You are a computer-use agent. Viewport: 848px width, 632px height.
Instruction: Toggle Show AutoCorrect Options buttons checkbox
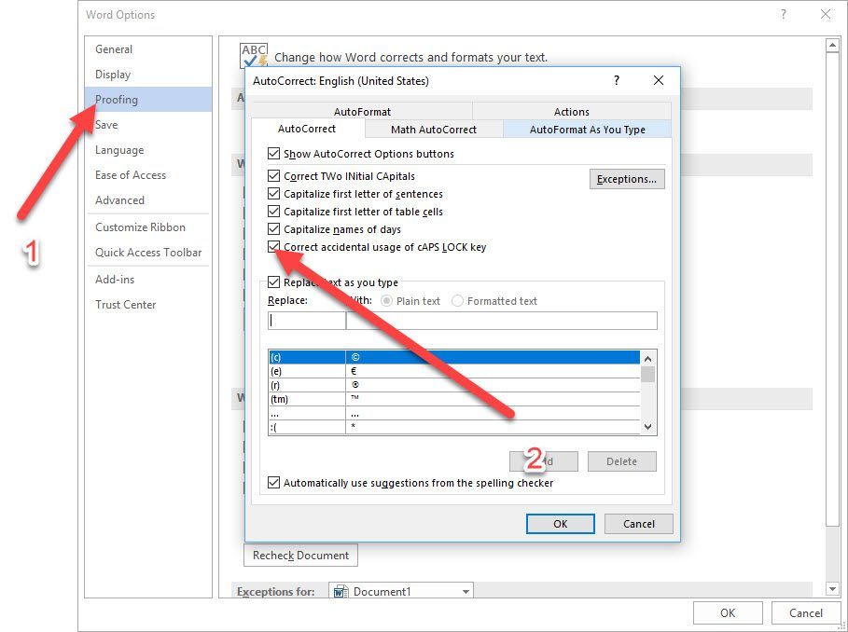point(273,154)
